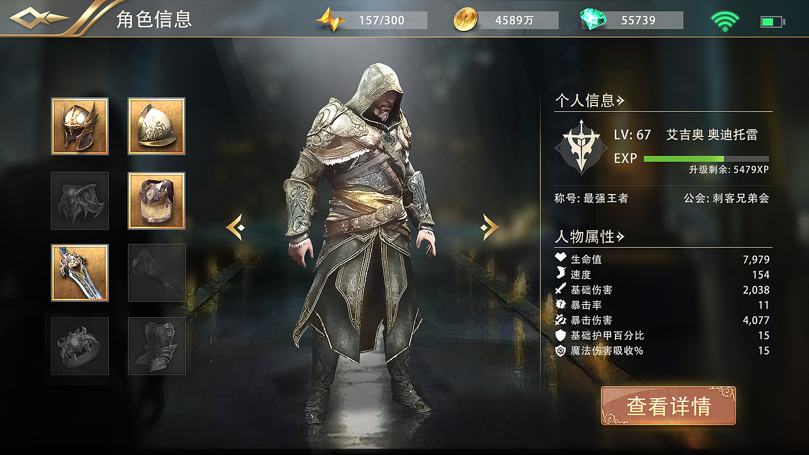Switch to previous character with left arrow

[235, 227]
